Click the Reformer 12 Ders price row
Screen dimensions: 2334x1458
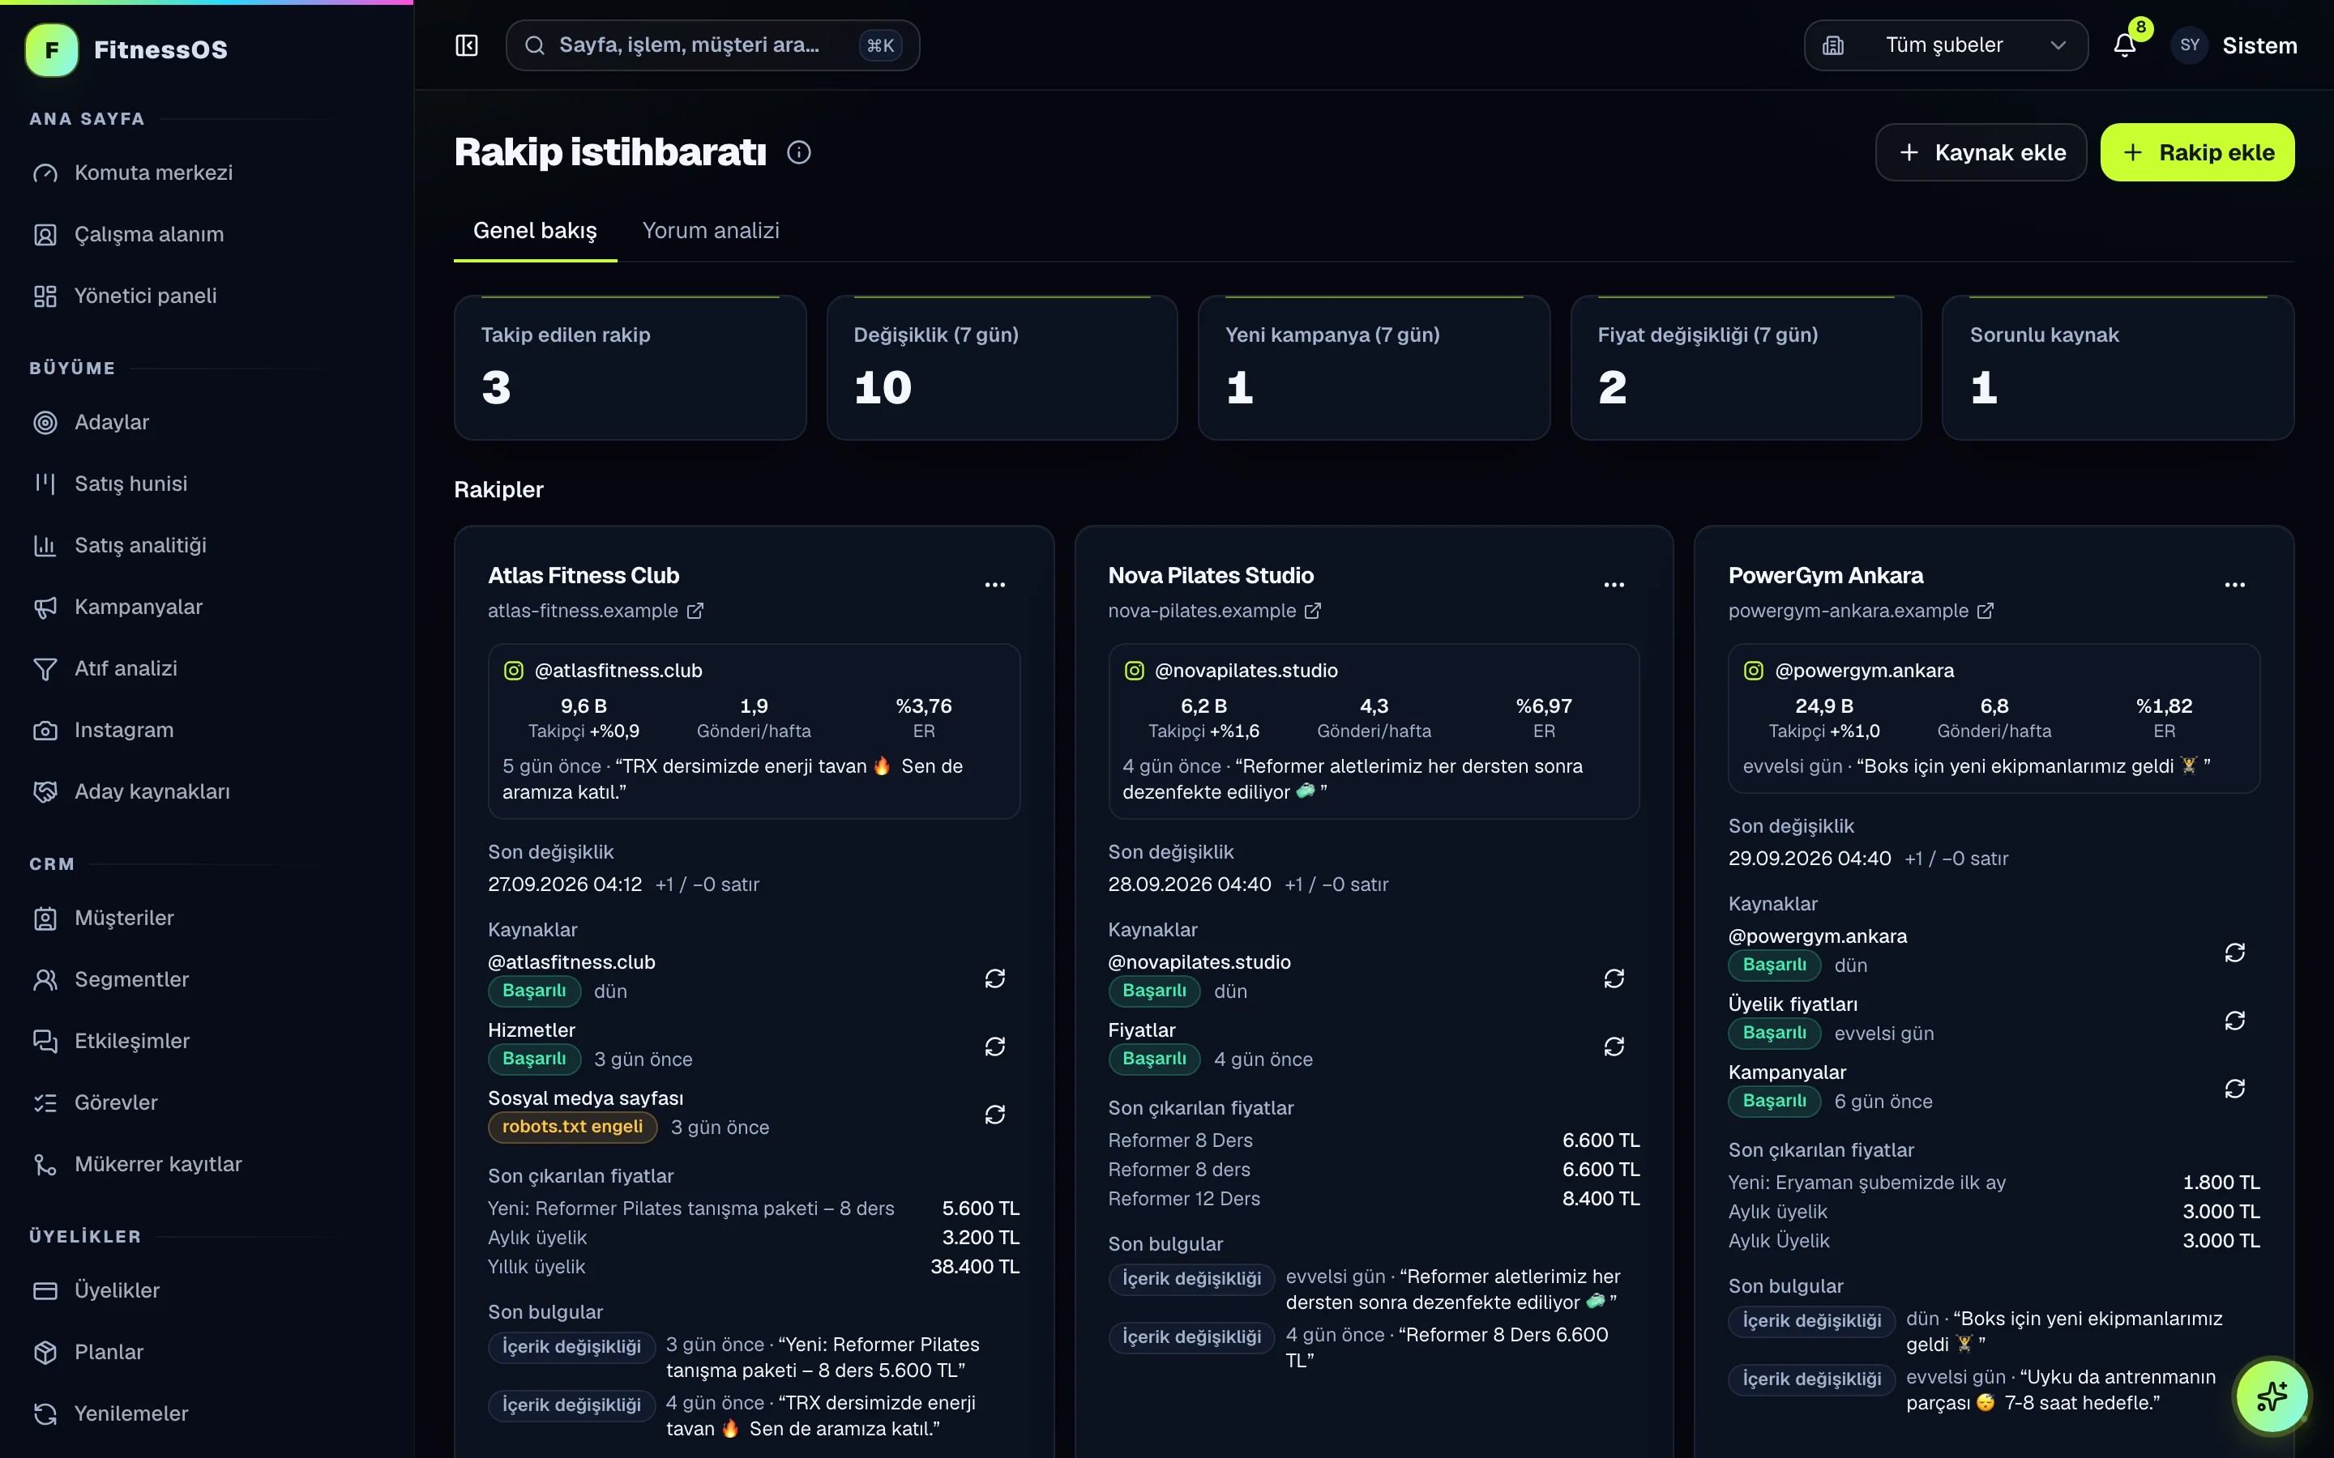pyautogui.click(x=1374, y=1199)
